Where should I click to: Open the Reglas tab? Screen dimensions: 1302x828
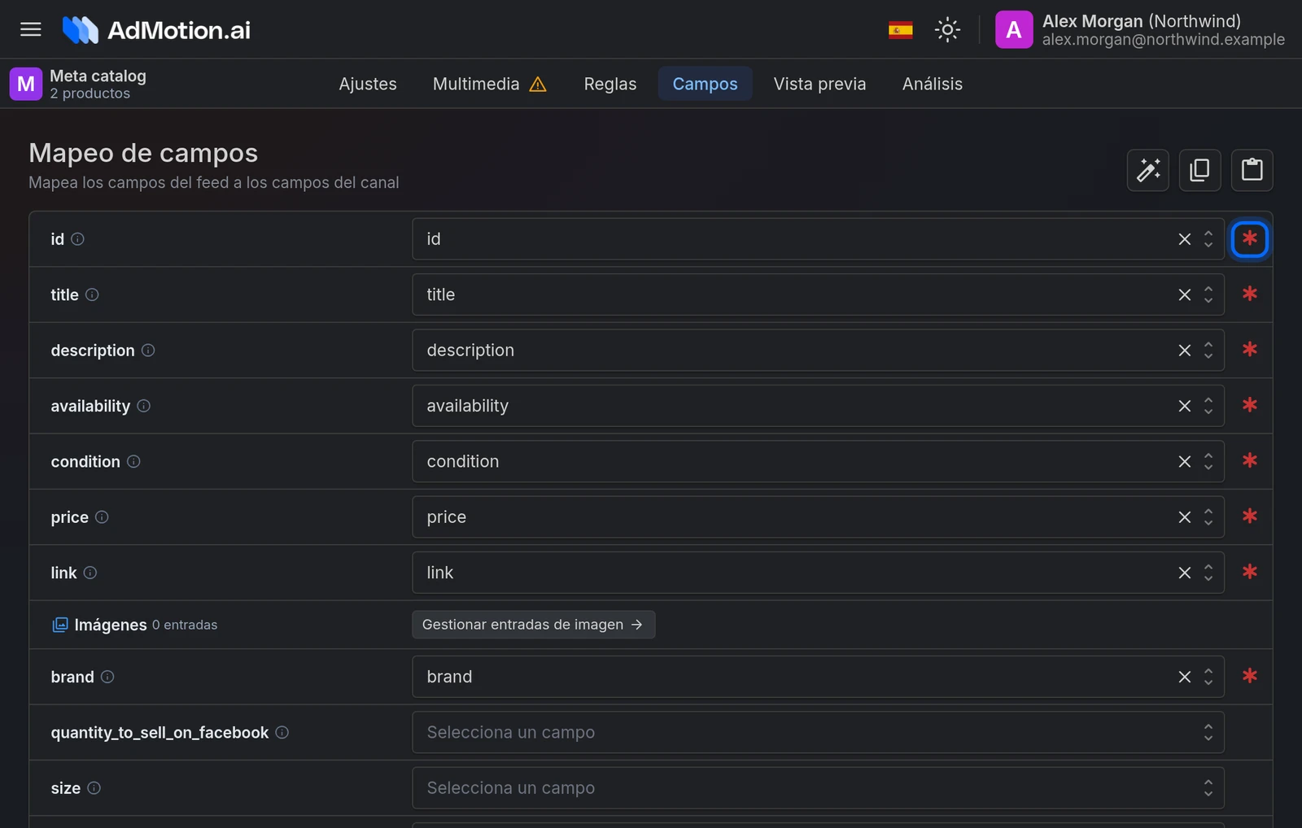pos(610,84)
